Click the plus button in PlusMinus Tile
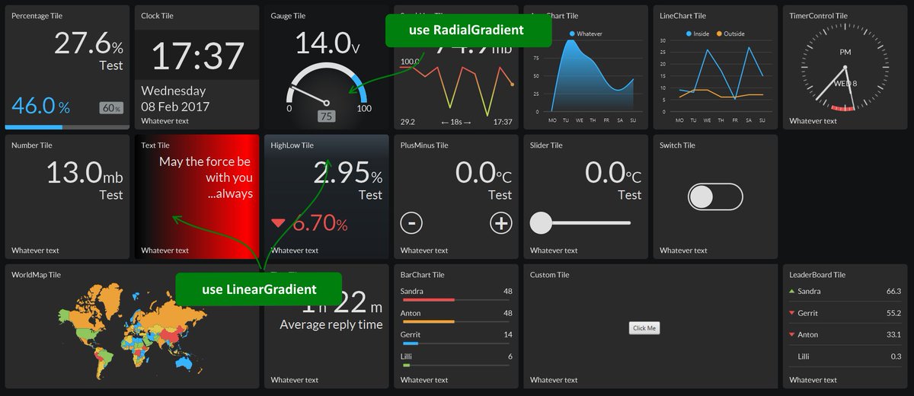 click(501, 223)
